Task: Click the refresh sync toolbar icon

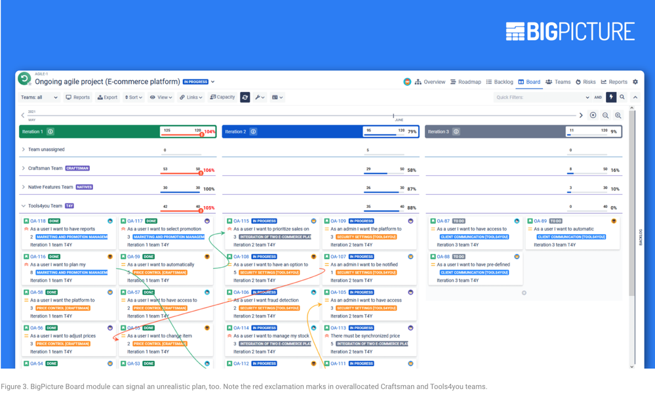Action: 245,97
